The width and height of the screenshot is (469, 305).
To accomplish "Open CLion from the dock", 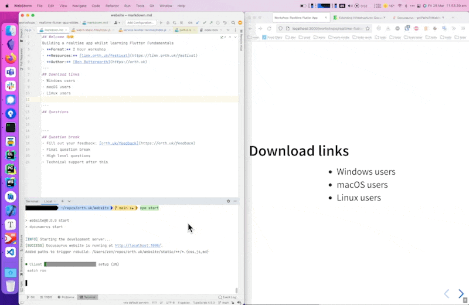I will point(11,155).
